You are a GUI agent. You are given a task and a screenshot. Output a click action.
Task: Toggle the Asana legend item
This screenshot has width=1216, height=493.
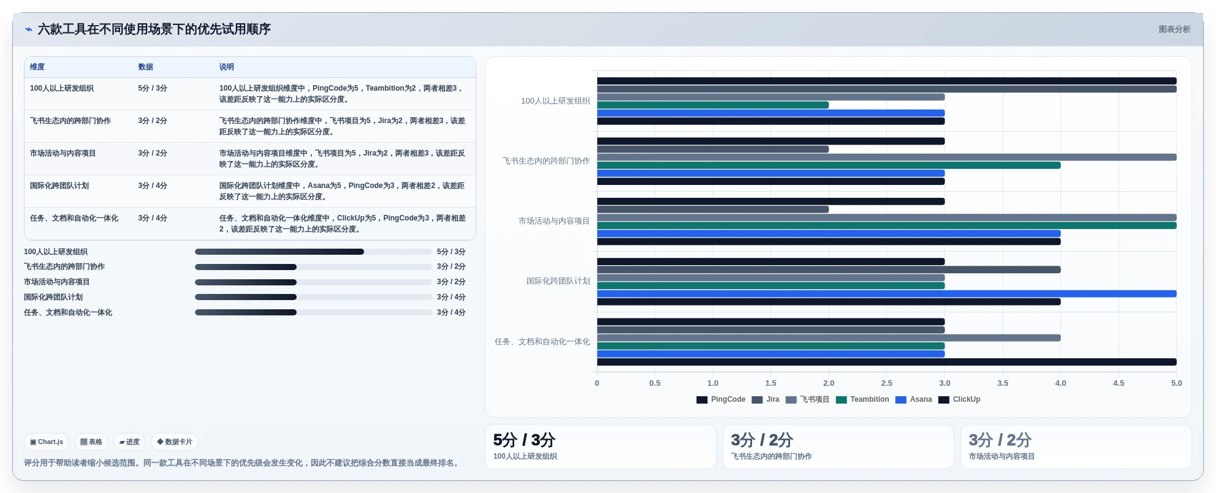pos(914,399)
